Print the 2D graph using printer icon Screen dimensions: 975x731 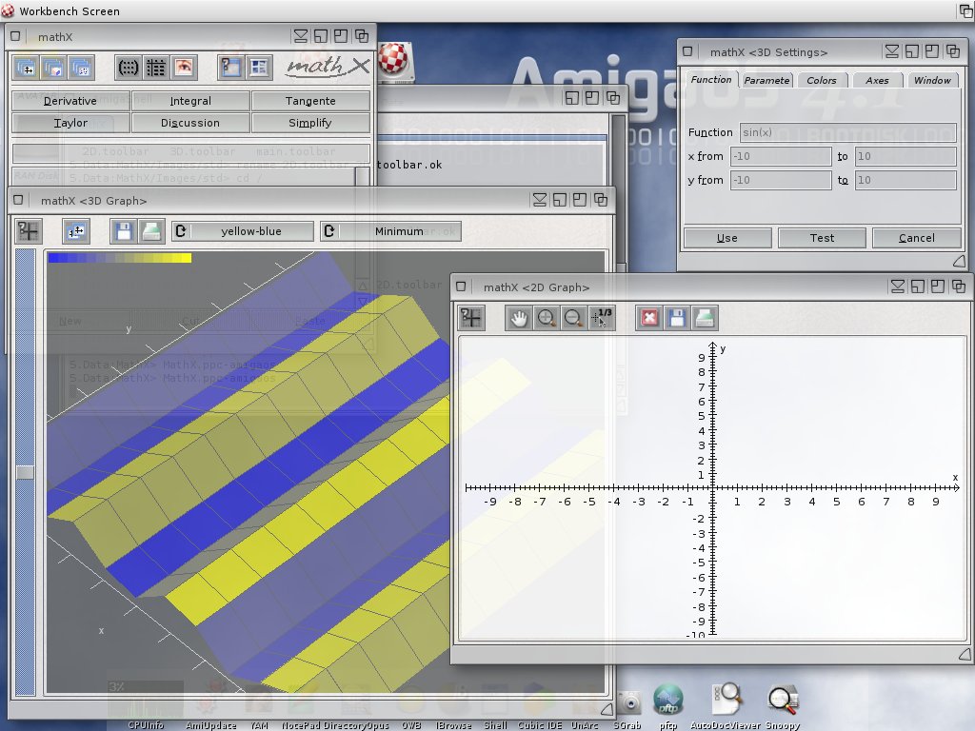click(704, 318)
